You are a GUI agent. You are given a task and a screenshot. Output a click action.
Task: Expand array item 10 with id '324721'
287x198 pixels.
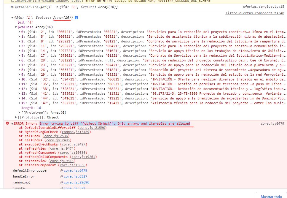[19, 79]
